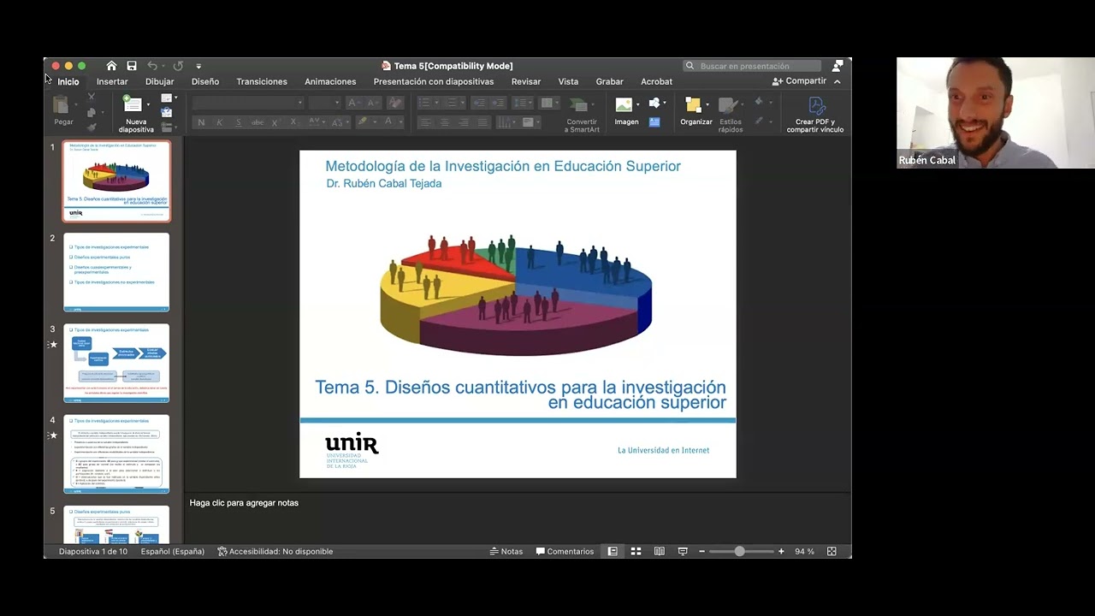Toggle strikethrough (abc) formatting
The width and height of the screenshot is (1095, 616).
click(x=257, y=122)
